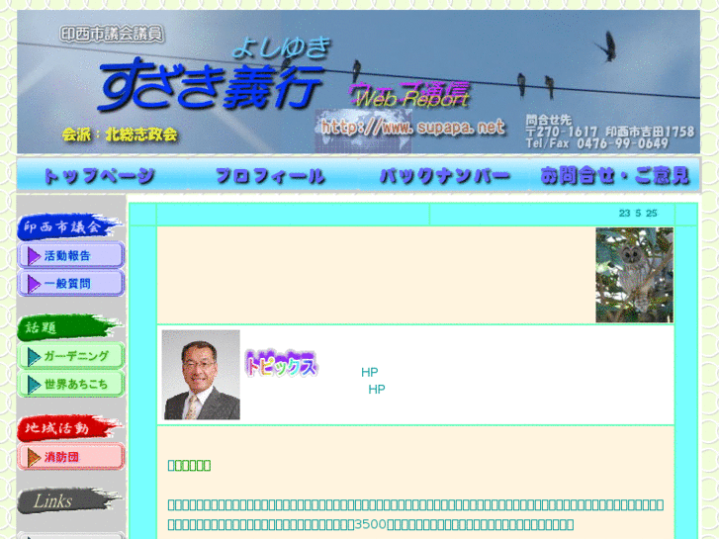Viewport: 719px width, 539px height.
Task: Select the ガーデニング sidebar button
Action: tap(71, 356)
